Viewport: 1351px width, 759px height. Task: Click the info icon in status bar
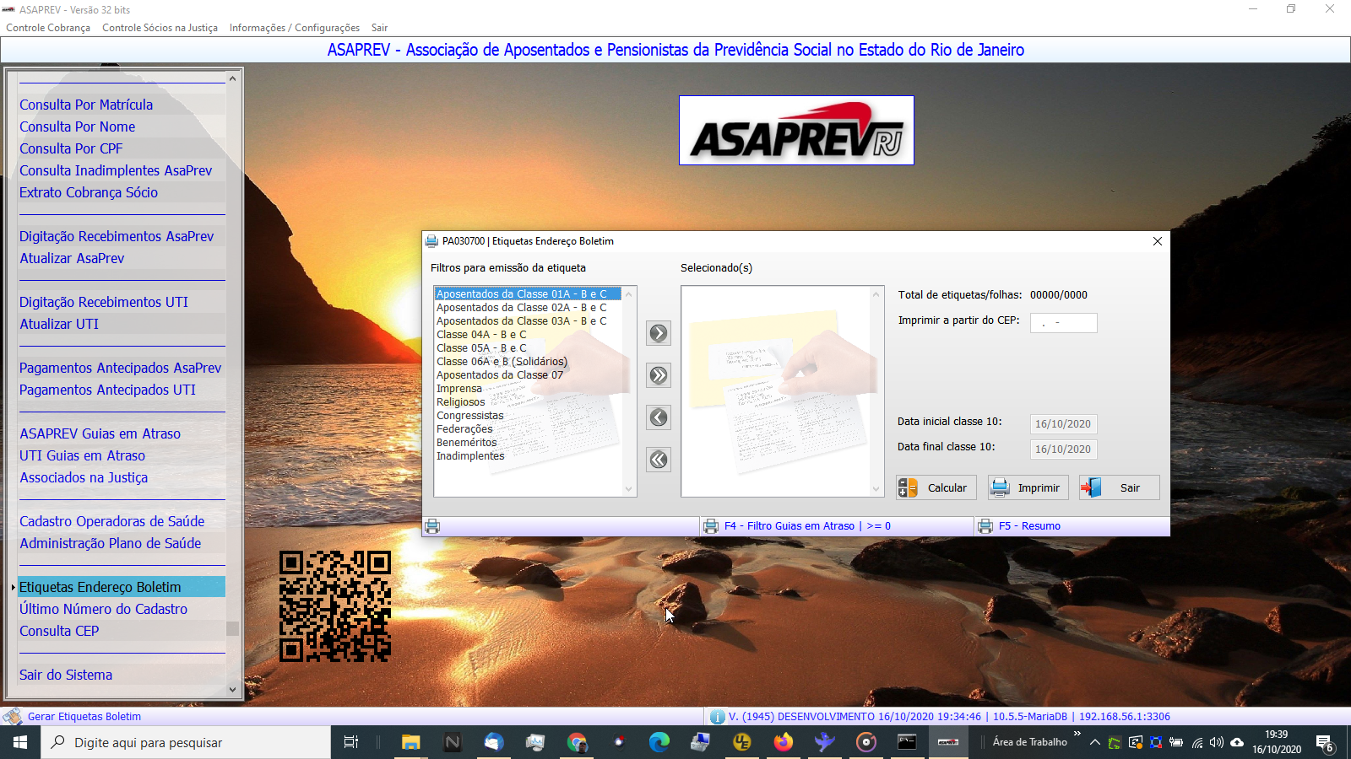pyautogui.click(x=717, y=717)
